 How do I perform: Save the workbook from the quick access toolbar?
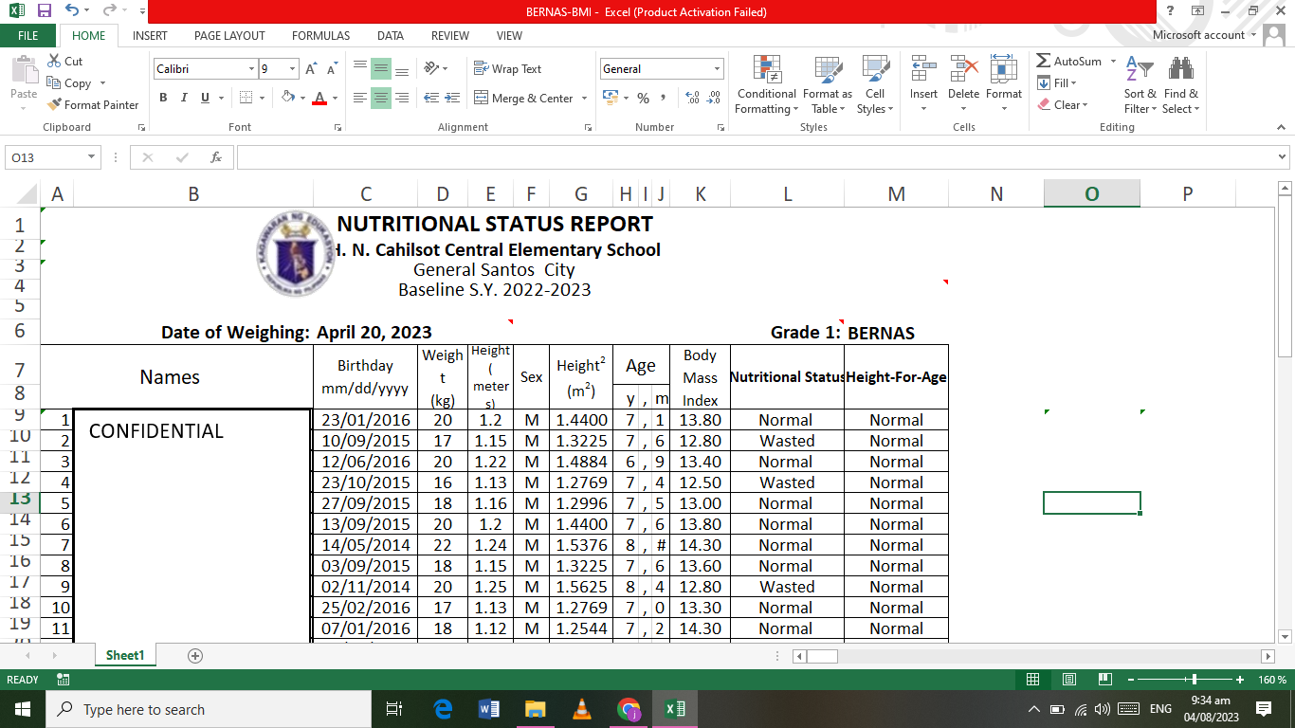click(x=44, y=11)
